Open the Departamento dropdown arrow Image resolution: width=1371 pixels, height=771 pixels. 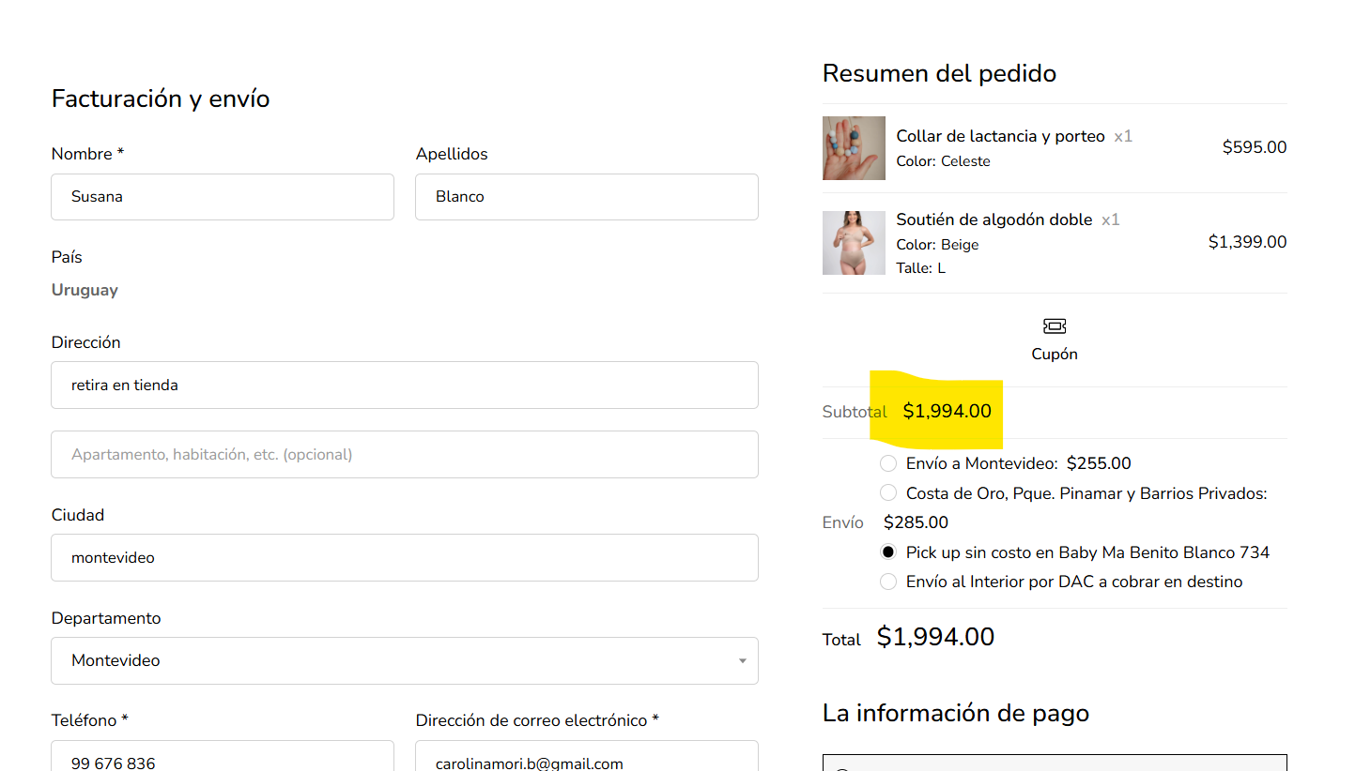[x=742, y=661]
